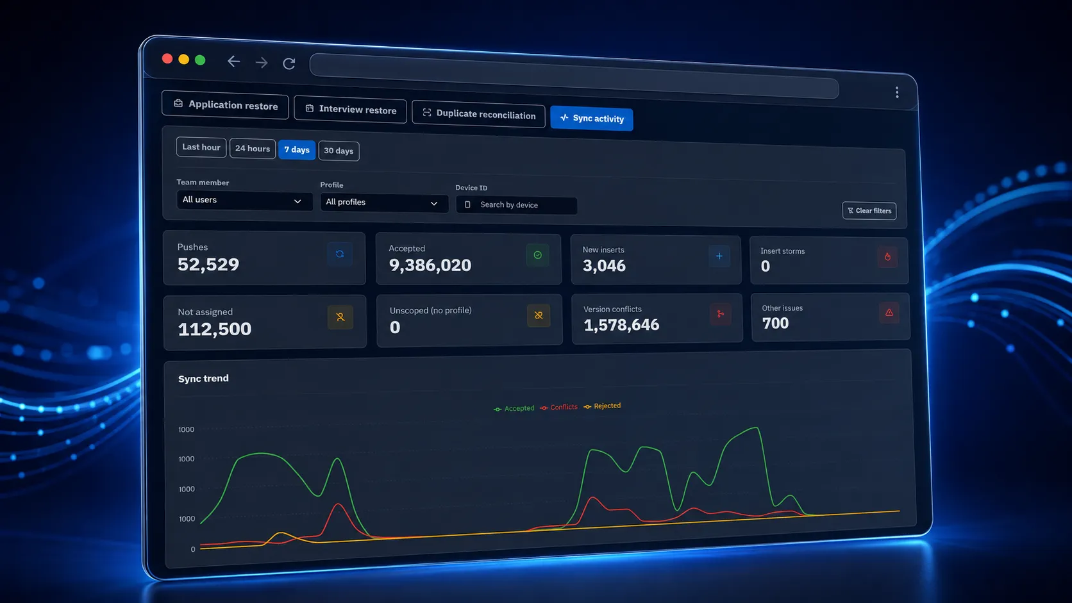
Task: Click the branch icon on Version conflicts card
Action: pyautogui.click(x=721, y=314)
